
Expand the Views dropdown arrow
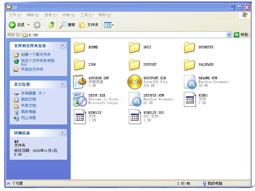(x=113, y=25)
